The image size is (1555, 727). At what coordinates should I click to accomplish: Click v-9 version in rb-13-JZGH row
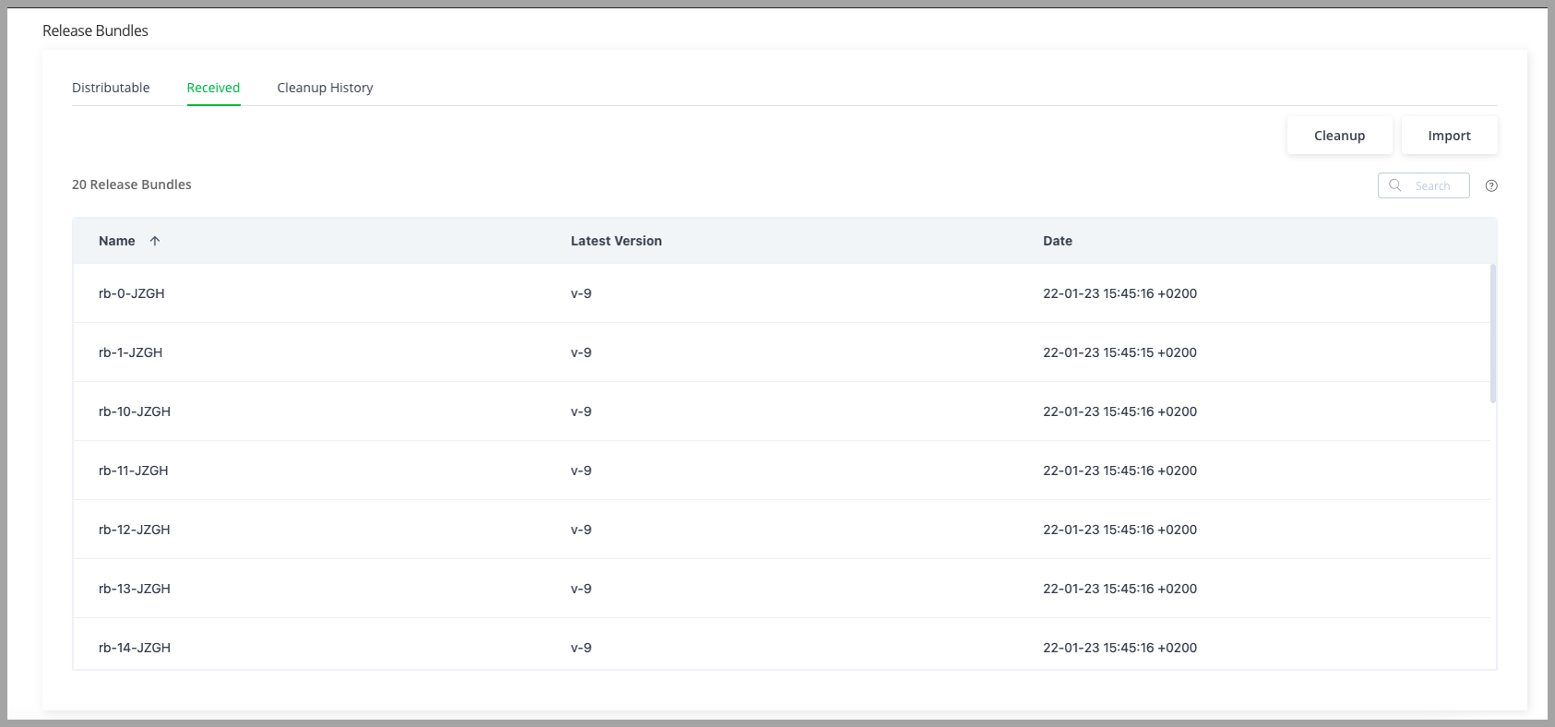581,589
